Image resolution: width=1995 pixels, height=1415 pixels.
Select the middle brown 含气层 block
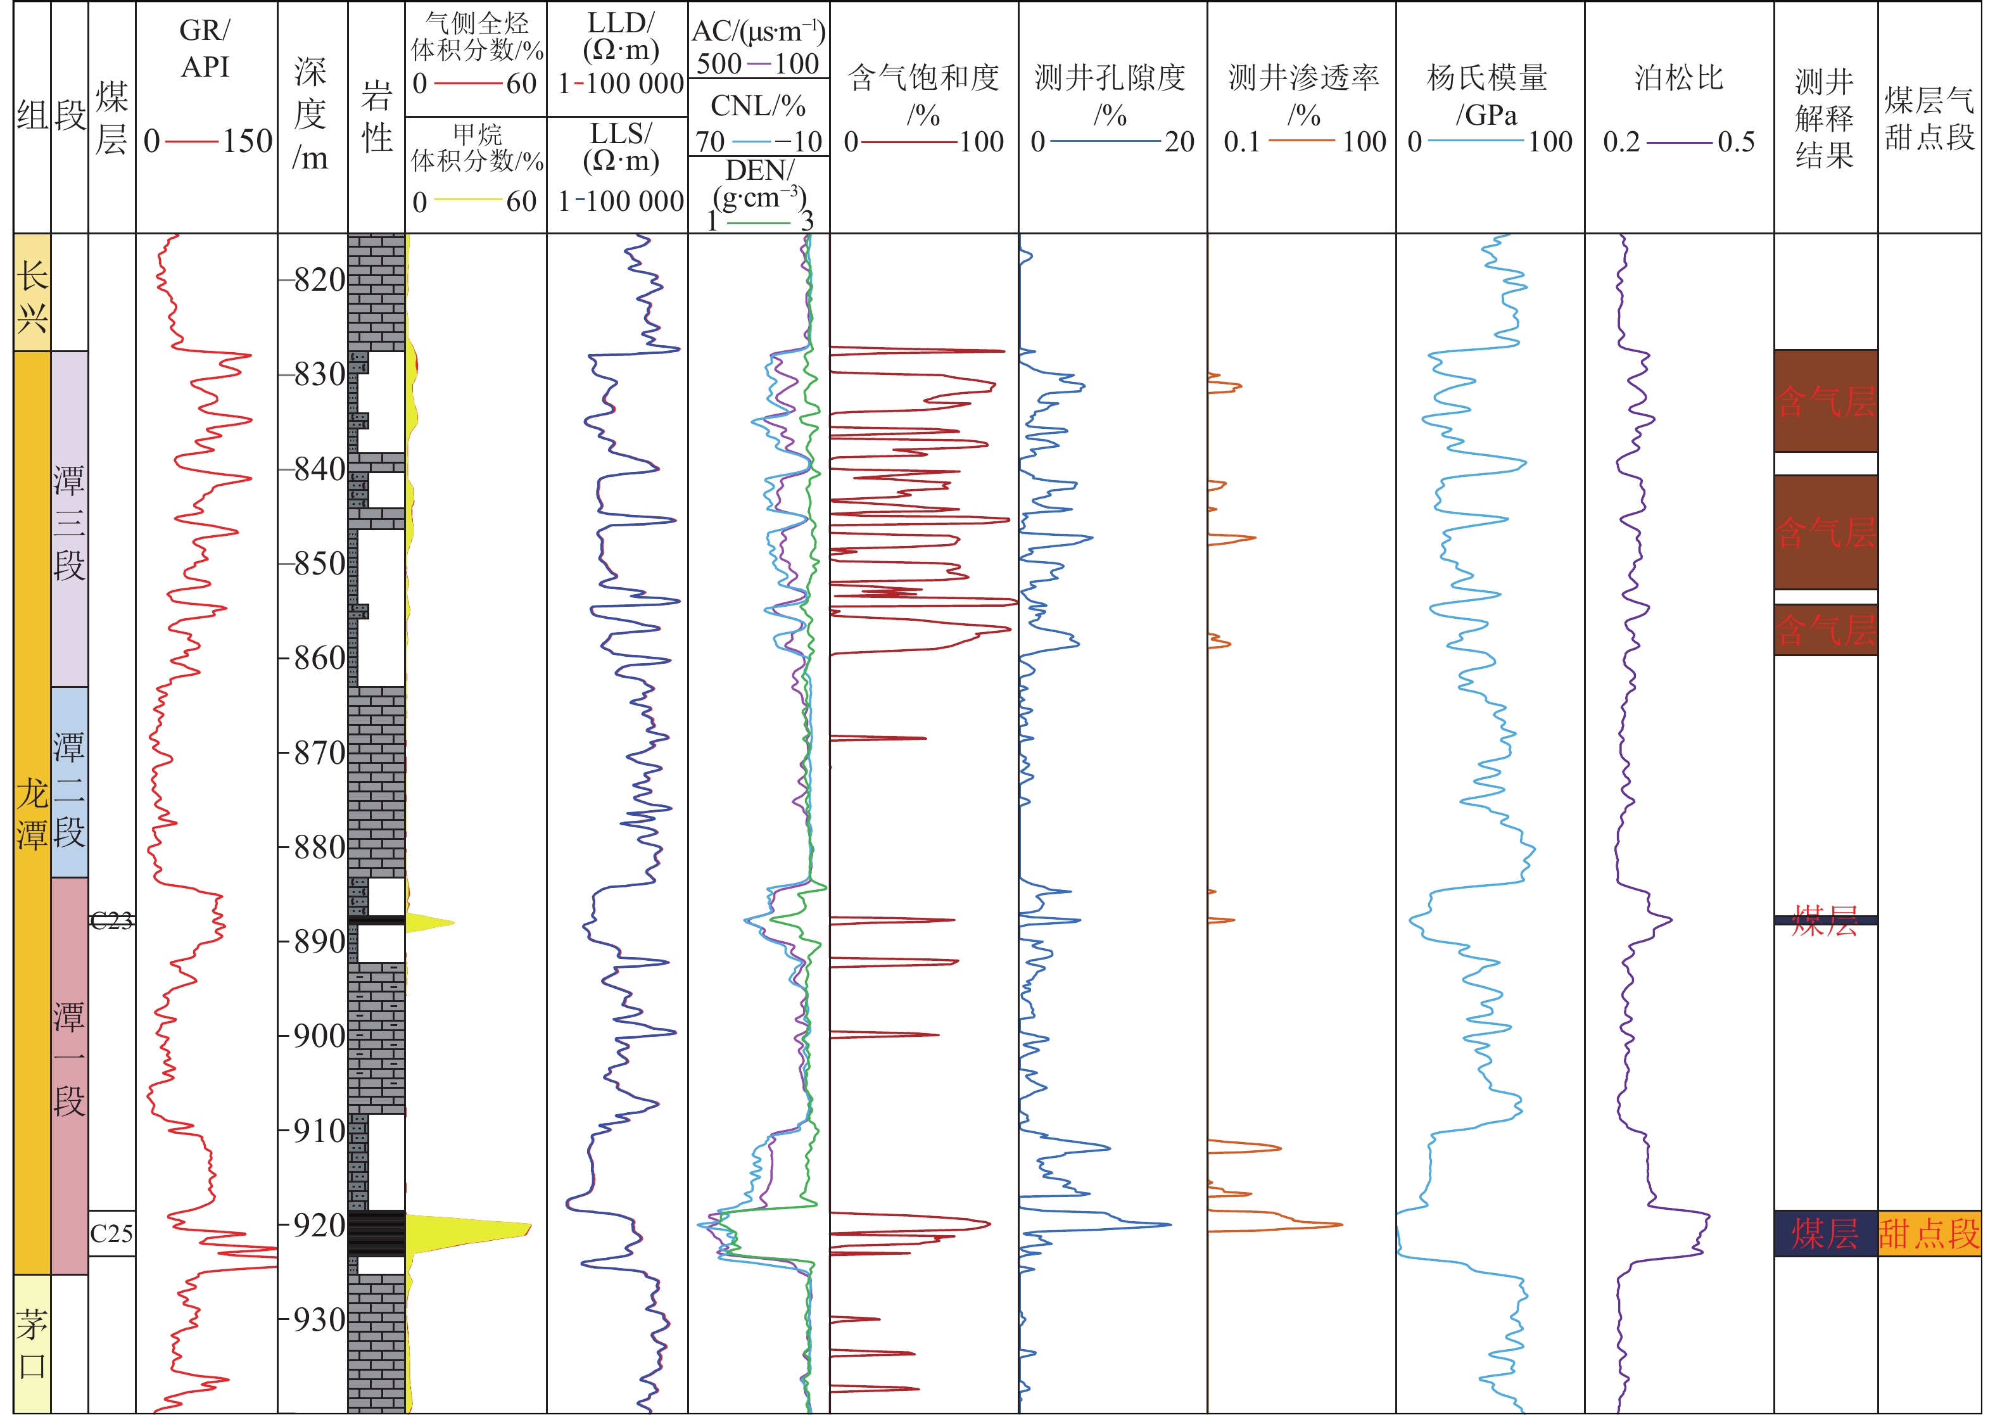tap(1825, 531)
